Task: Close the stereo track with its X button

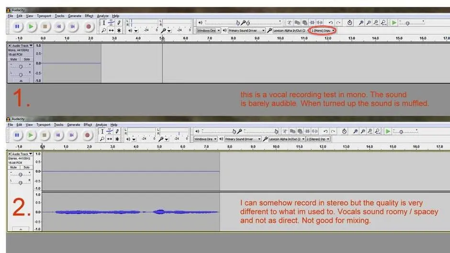Action: tap(9, 154)
